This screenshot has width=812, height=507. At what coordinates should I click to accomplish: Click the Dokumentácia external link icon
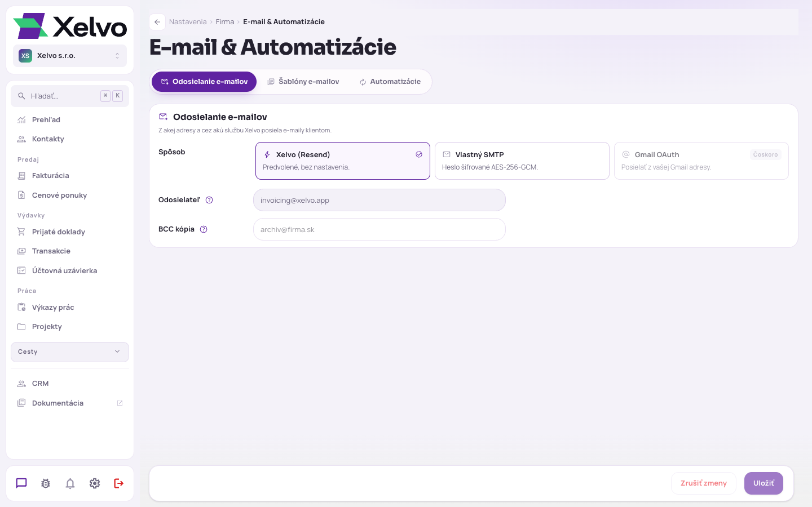120,403
